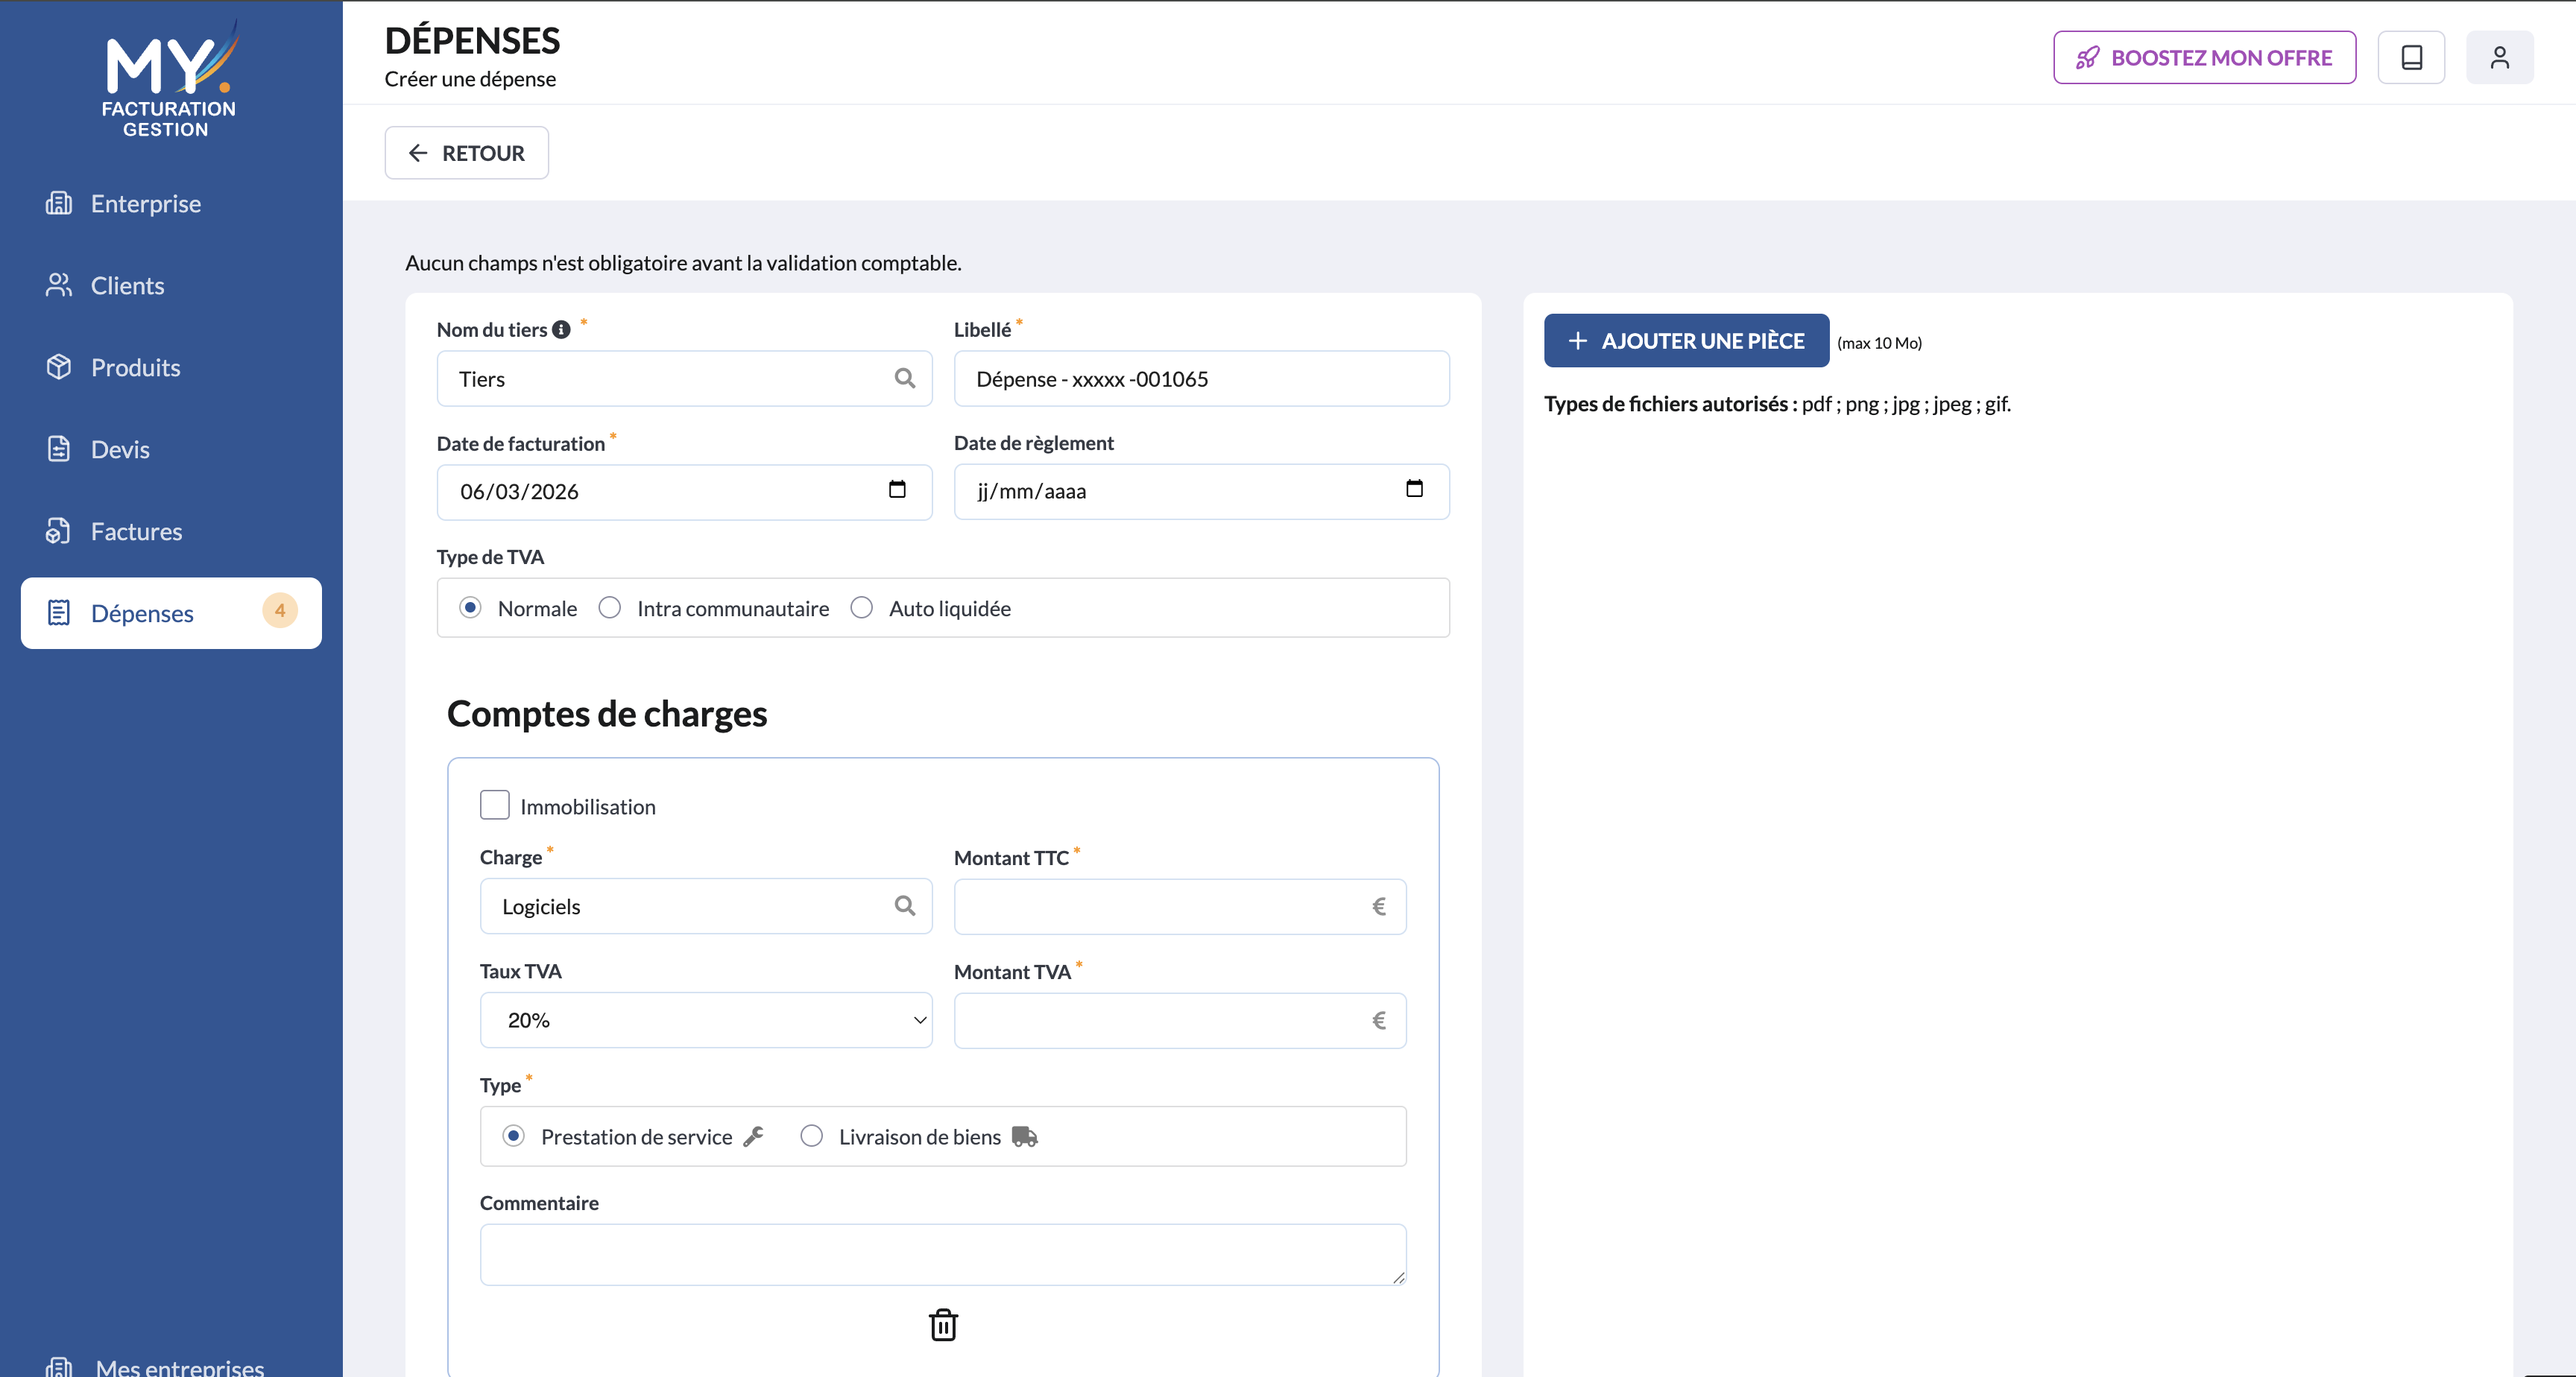
Task: Open Produits section in sidebar
Action: point(135,367)
